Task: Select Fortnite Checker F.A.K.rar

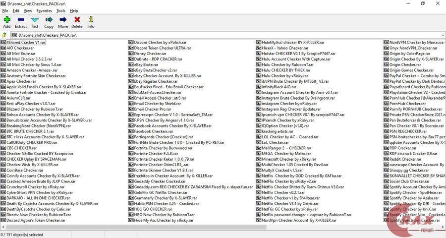Action: point(156,153)
